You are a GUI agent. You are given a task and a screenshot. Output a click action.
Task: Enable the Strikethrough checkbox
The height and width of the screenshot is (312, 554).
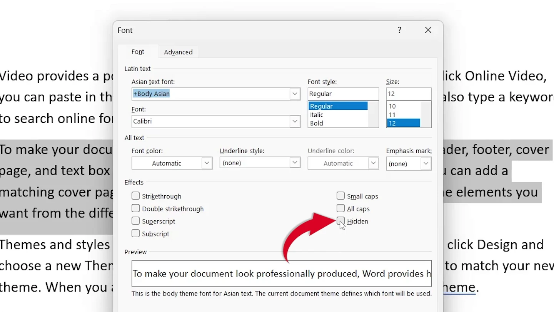point(135,196)
